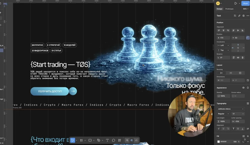
Task: Click the align left icon in Position
Action: (x=219, y=30)
